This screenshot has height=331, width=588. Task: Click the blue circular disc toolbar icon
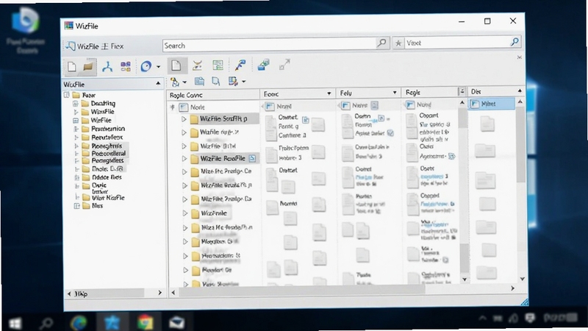(x=146, y=67)
